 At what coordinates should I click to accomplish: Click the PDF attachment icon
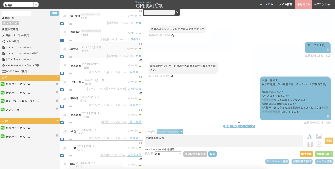tap(319, 144)
